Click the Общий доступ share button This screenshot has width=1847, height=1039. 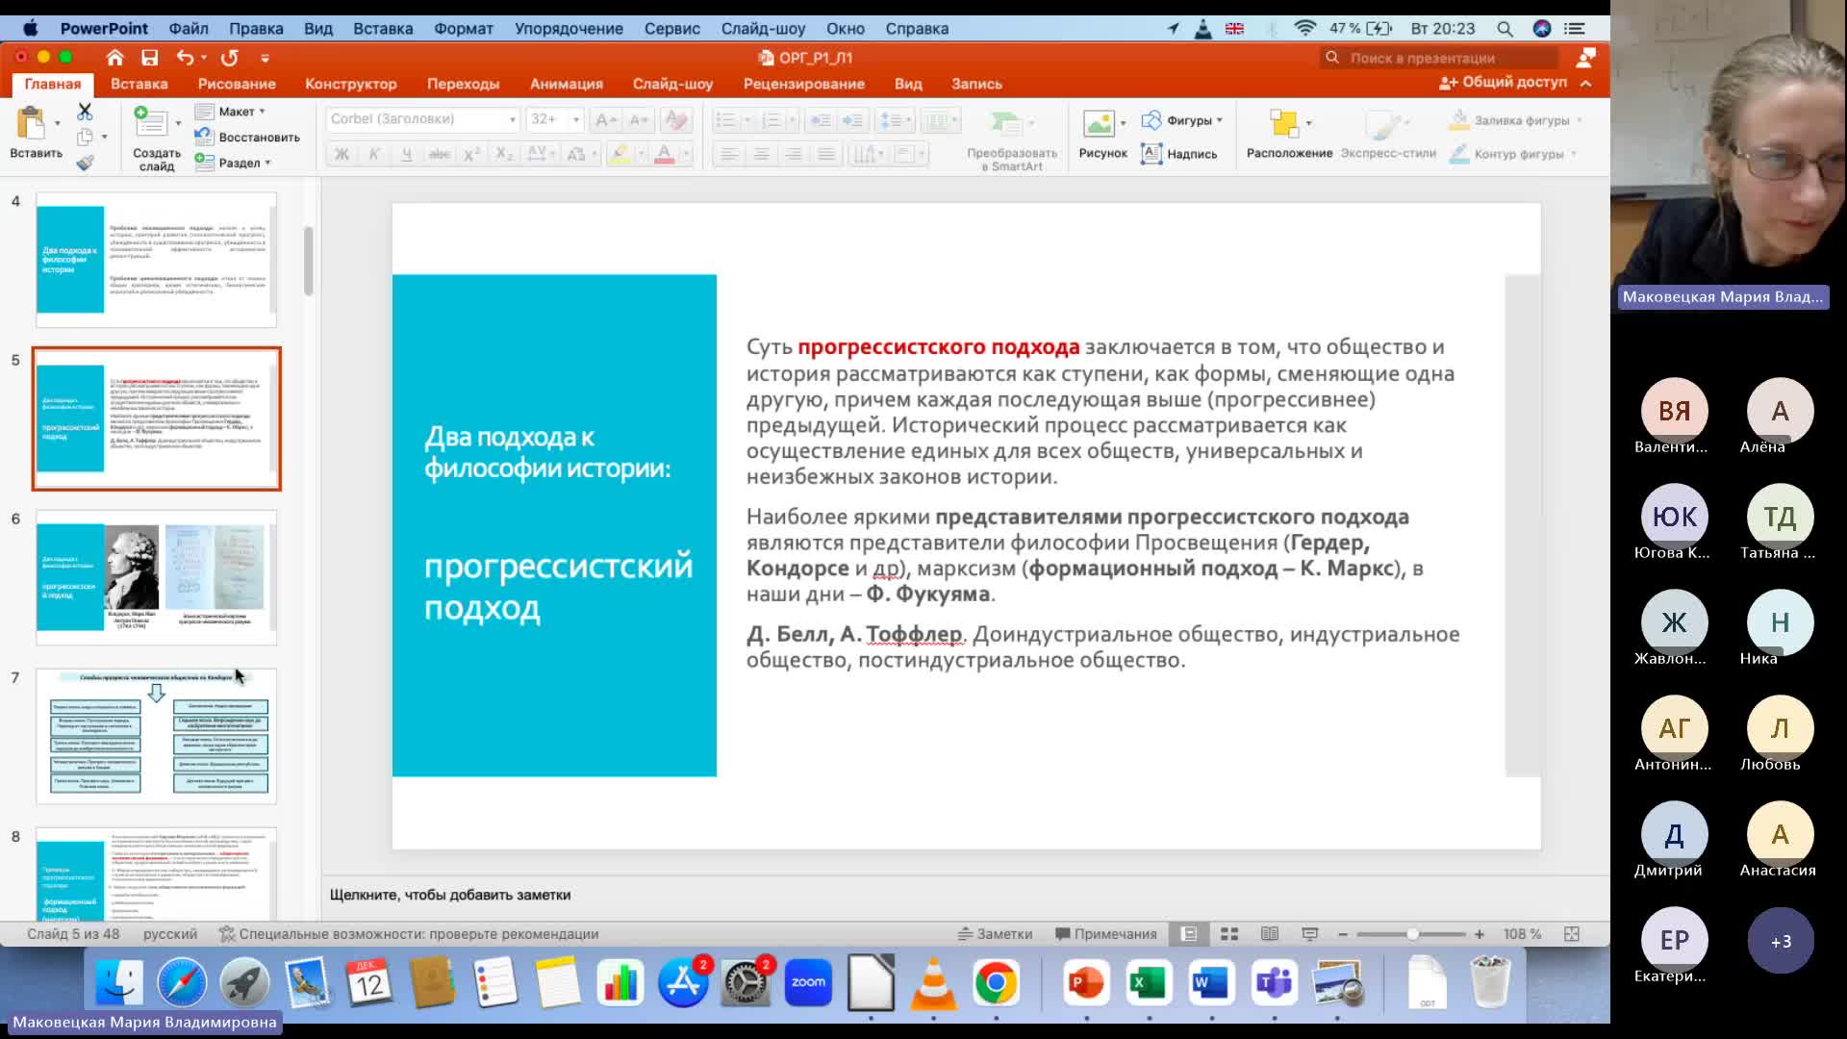1504,83
